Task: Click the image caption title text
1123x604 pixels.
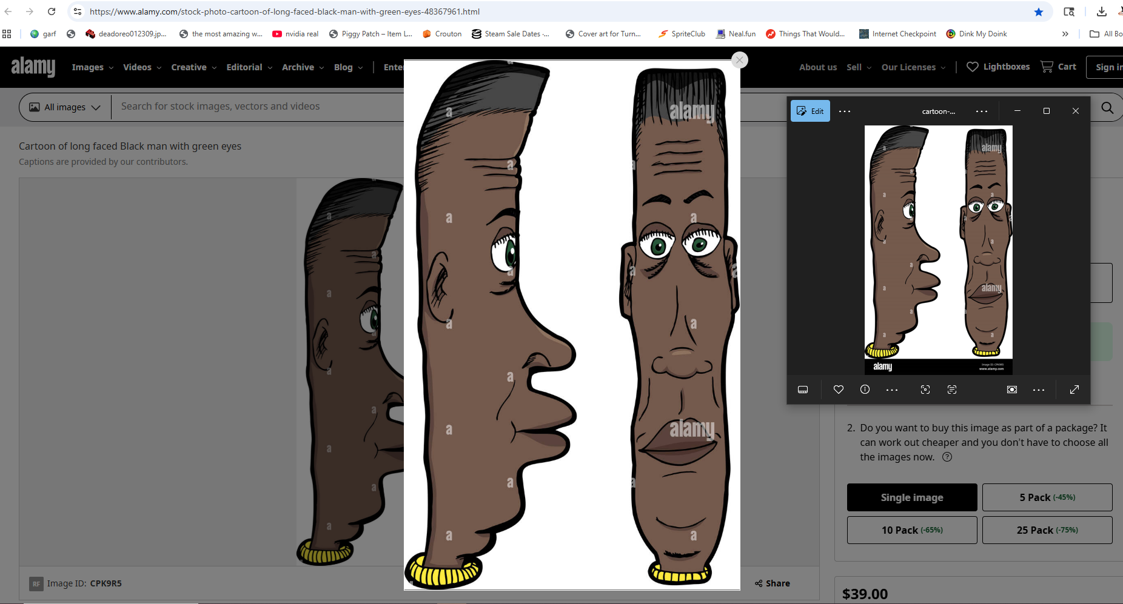Action: pyautogui.click(x=130, y=146)
